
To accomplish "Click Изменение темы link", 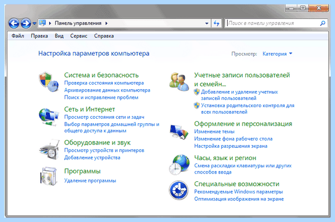I will (x=214, y=132).
